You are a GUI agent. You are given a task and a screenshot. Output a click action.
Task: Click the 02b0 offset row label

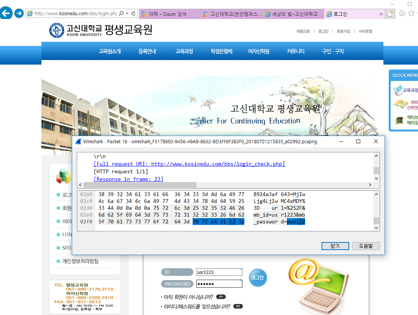tap(86, 194)
